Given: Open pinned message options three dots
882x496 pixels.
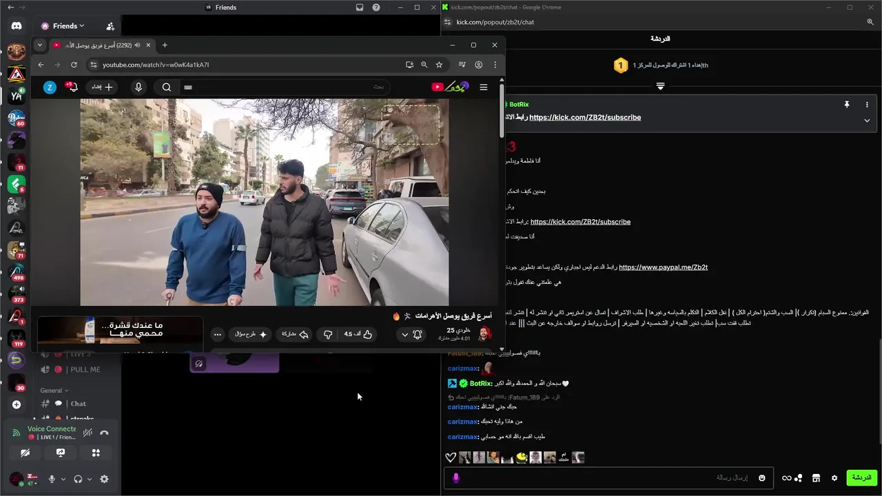Looking at the screenshot, I should (x=867, y=105).
